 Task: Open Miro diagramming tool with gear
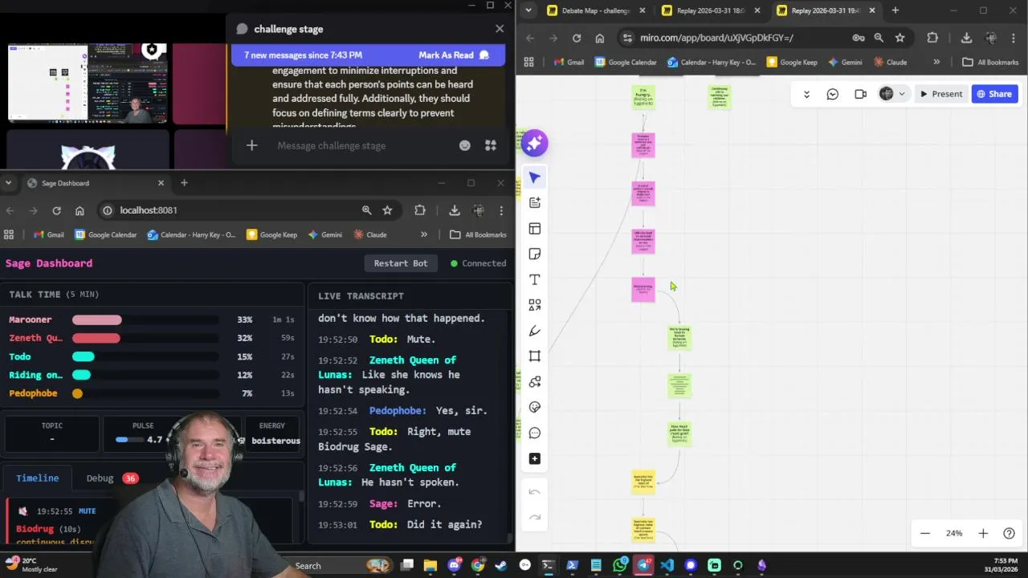[535, 382]
